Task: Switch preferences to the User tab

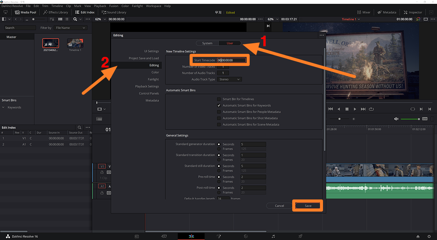Action: point(230,43)
